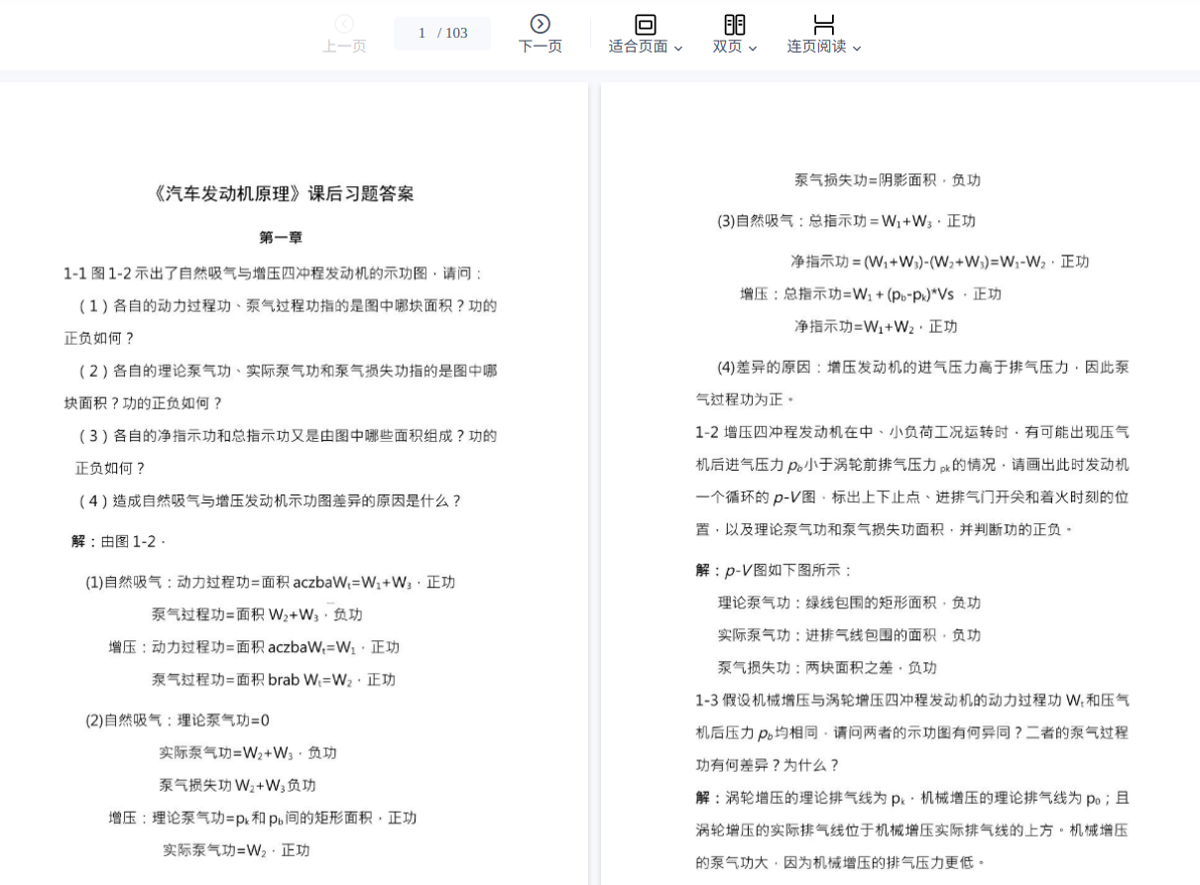Toggle the 连页阅读 mode label
Screen dimensions: 1200x885
816,47
